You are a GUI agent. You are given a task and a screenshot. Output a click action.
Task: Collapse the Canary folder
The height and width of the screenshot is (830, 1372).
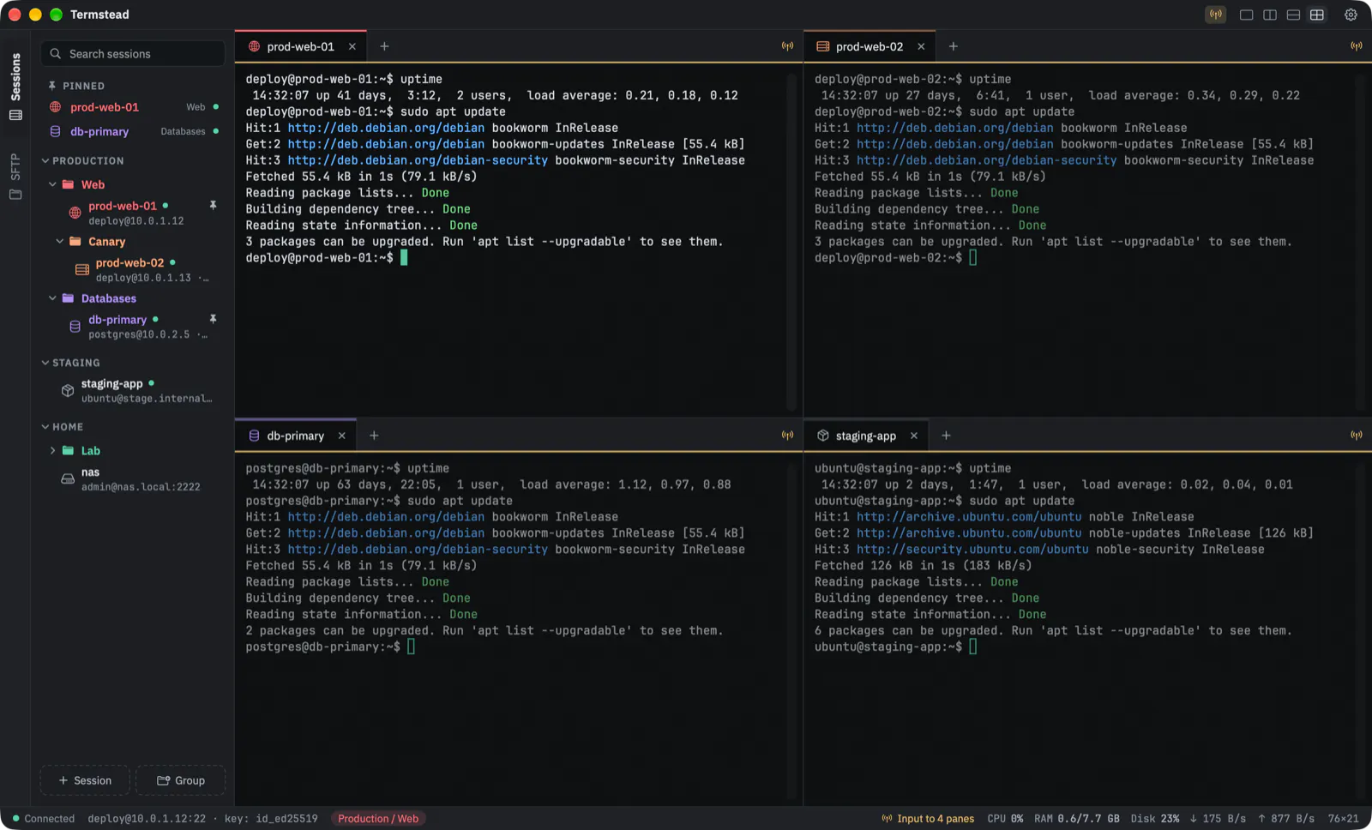point(59,242)
